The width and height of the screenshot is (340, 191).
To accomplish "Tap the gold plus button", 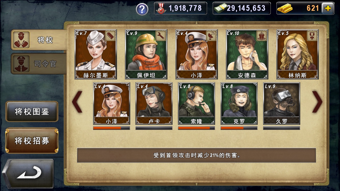I will [x=328, y=8].
